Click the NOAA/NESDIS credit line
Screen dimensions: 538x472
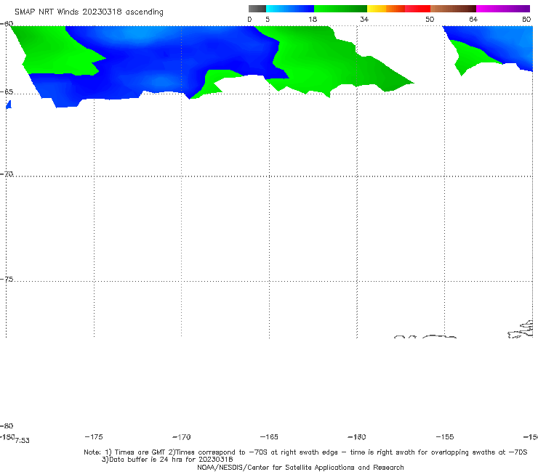coord(300,468)
